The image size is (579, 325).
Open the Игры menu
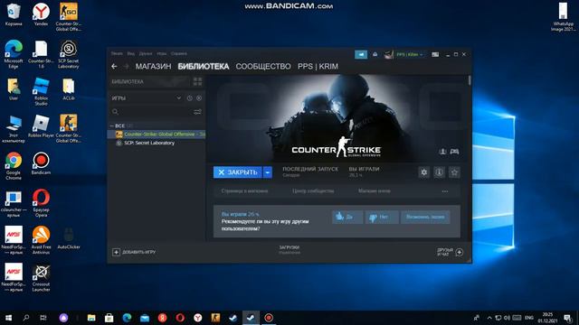[162, 53]
